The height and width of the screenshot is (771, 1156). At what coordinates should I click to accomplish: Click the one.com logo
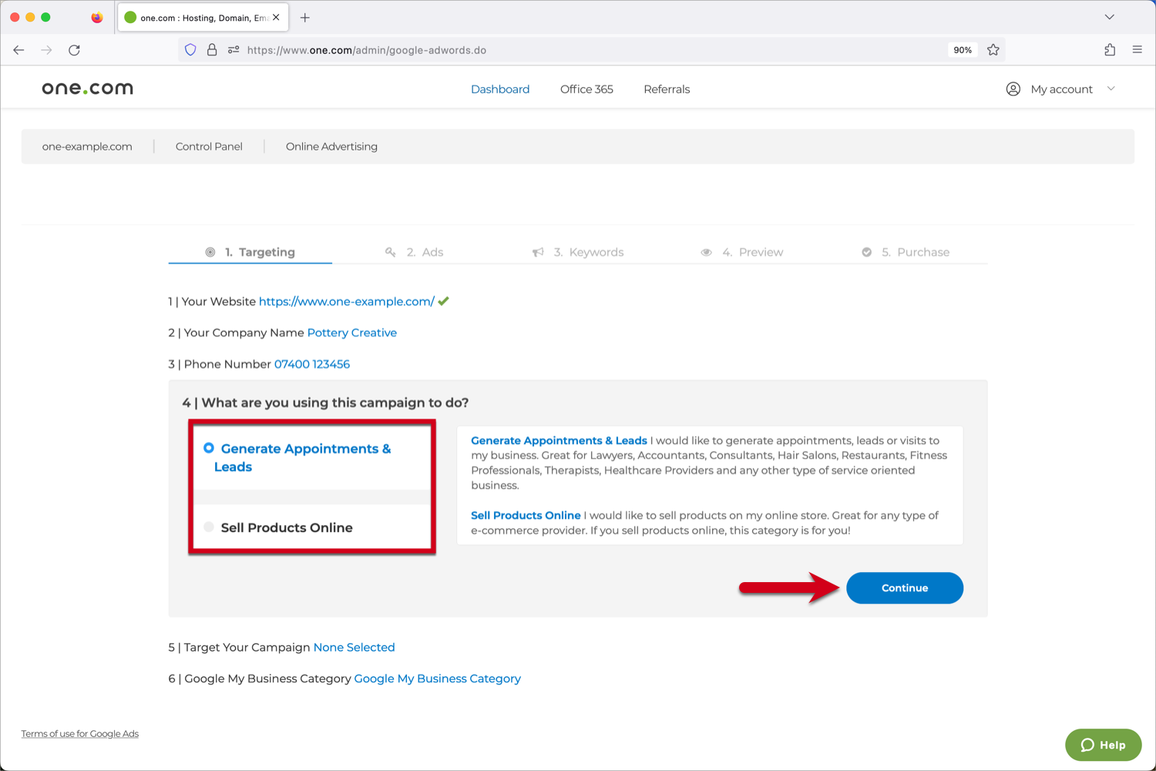87,87
